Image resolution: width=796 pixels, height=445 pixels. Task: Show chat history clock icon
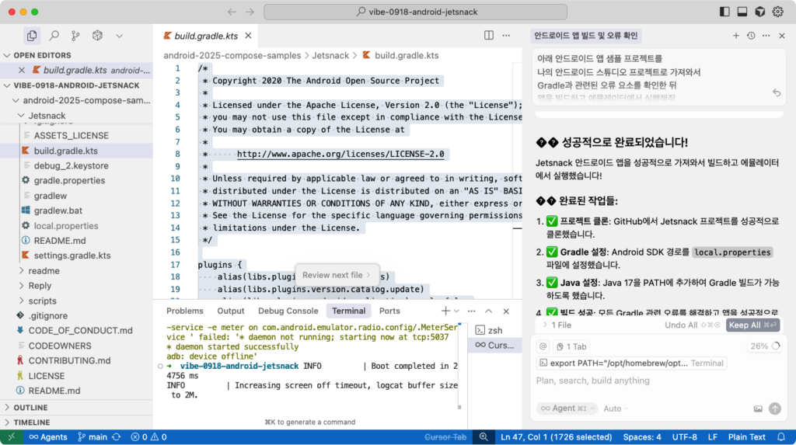tap(751, 35)
